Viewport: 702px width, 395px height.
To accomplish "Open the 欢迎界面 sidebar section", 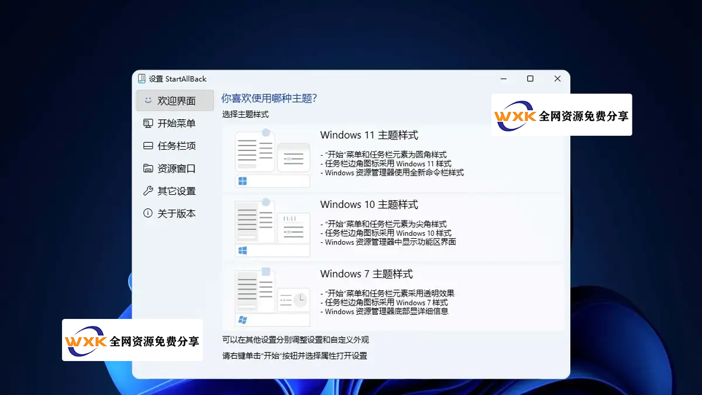I will click(175, 101).
